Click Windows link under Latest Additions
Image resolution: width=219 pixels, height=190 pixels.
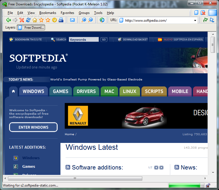pos(31,158)
